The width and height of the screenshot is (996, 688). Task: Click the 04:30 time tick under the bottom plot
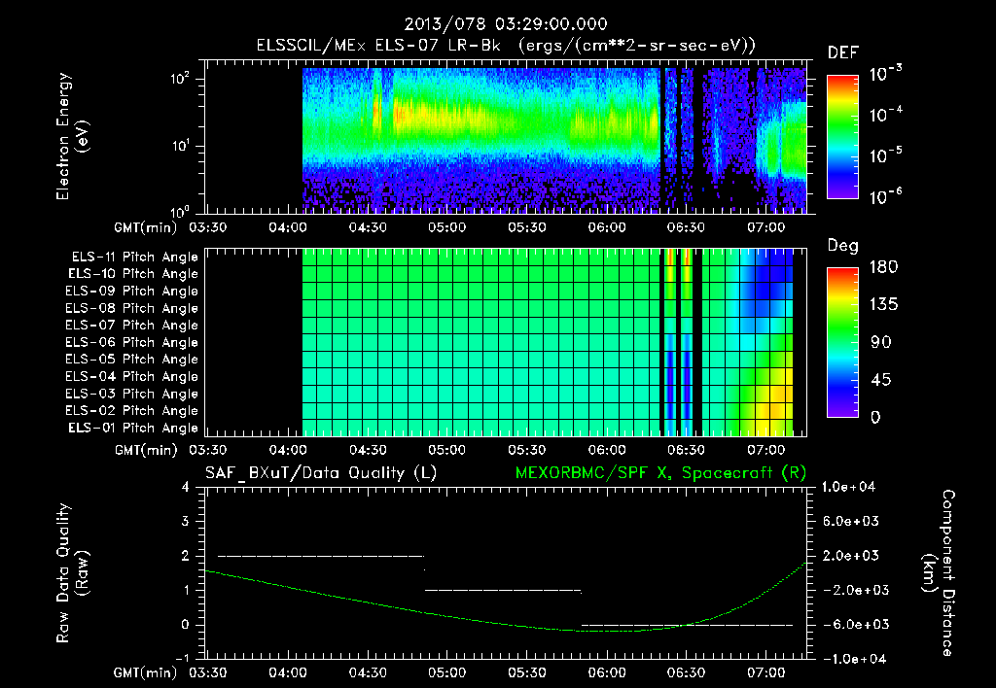[x=368, y=672]
